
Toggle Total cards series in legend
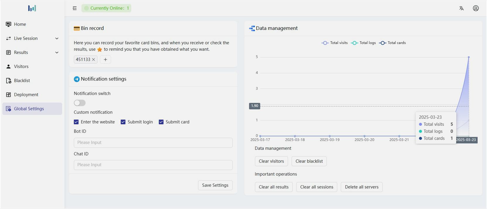[392, 43]
